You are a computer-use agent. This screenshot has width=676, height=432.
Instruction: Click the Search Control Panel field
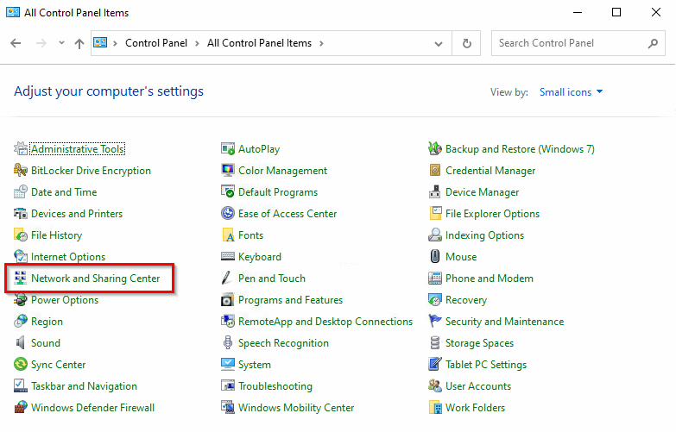pyautogui.click(x=578, y=43)
